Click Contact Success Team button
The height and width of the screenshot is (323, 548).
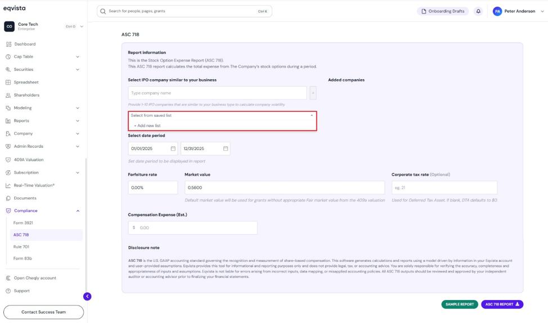[x=44, y=312]
